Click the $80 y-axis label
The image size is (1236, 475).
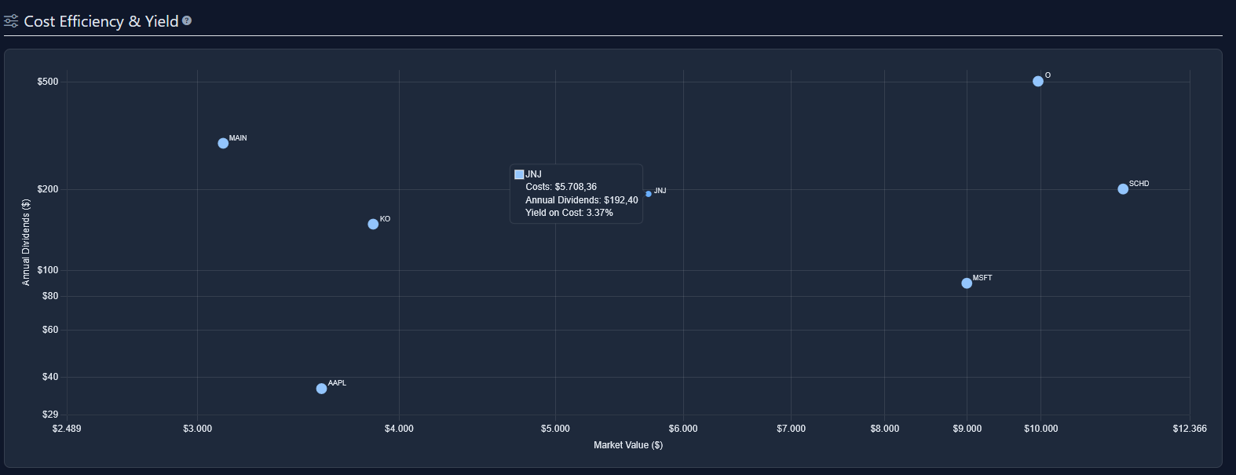pos(50,296)
